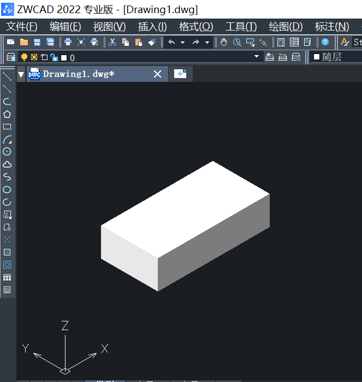362x382 pixels.
Task: Select the Construction Line tool
Action: 7,89
